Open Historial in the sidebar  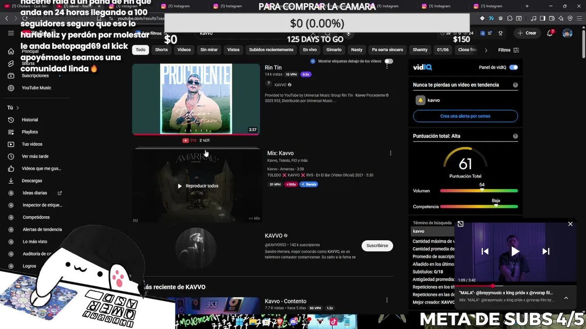click(30, 120)
